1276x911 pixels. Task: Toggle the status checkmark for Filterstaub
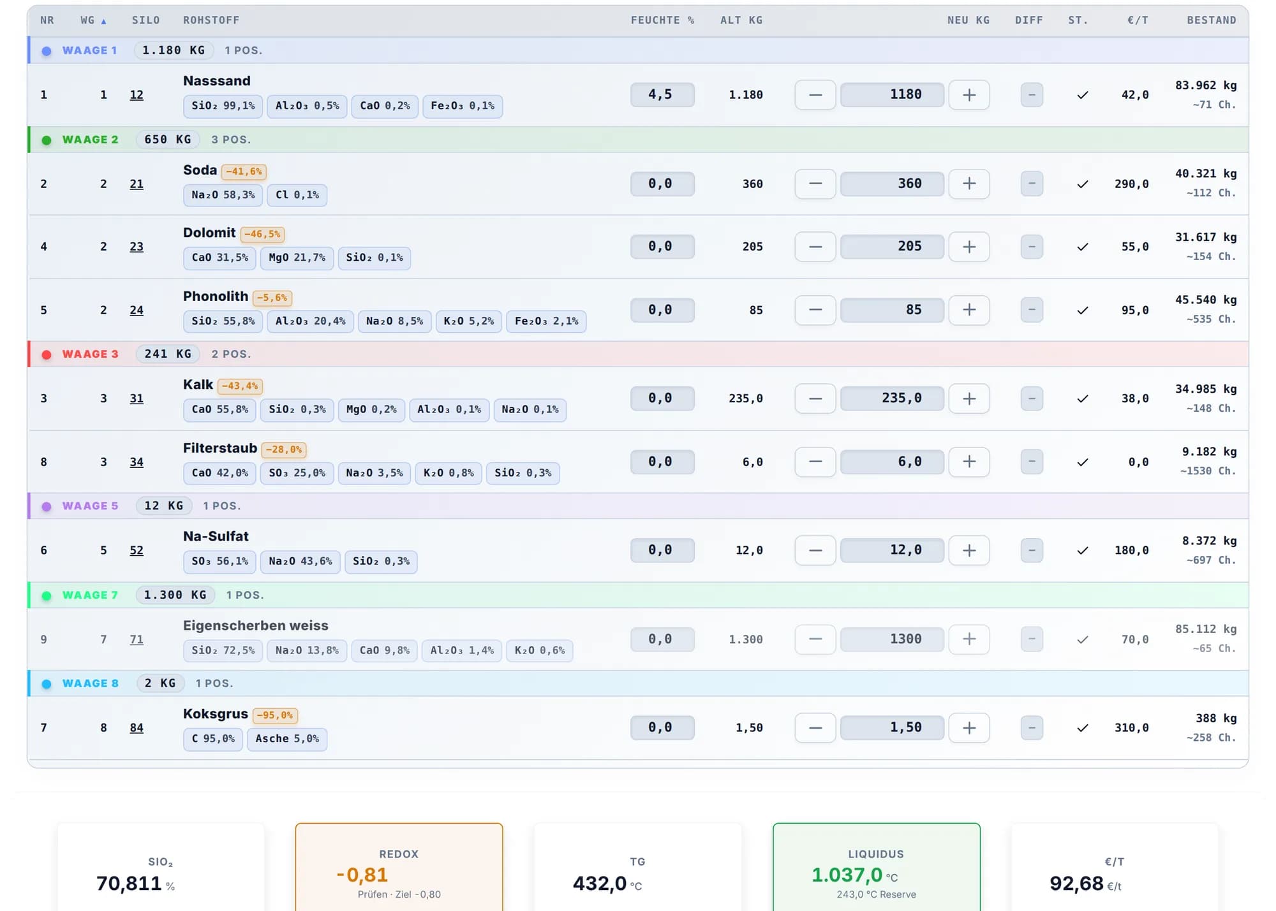[1082, 462]
